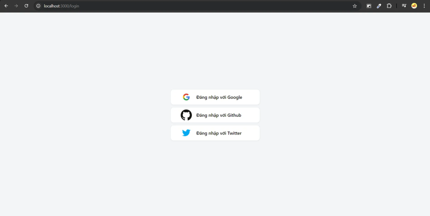
Task: Sign in using 'Đăng nhập với Github'
Action: pyautogui.click(x=218, y=115)
